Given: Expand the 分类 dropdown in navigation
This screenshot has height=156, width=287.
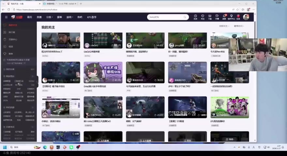Looking at the screenshot, I should pos(49,17).
